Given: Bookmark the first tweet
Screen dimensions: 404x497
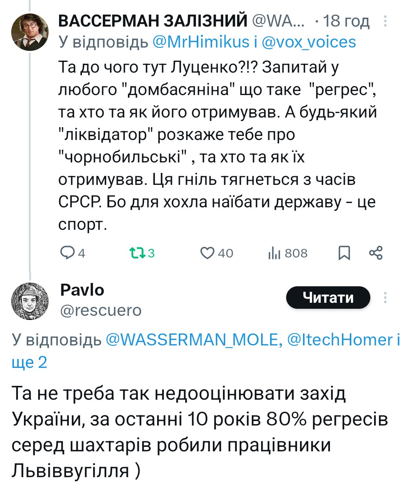Looking at the screenshot, I should 344,253.
